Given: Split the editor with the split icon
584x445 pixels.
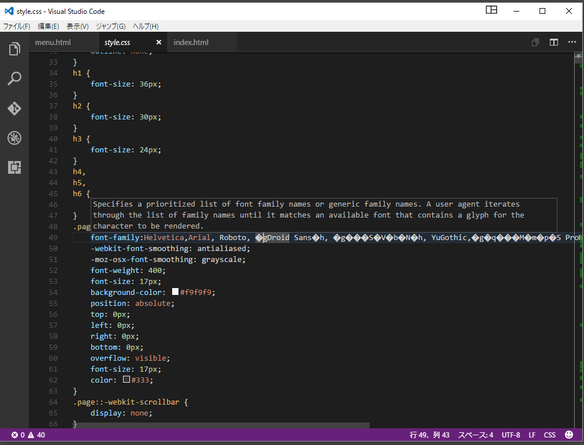Looking at the screenshot, I should click(554, 42).
